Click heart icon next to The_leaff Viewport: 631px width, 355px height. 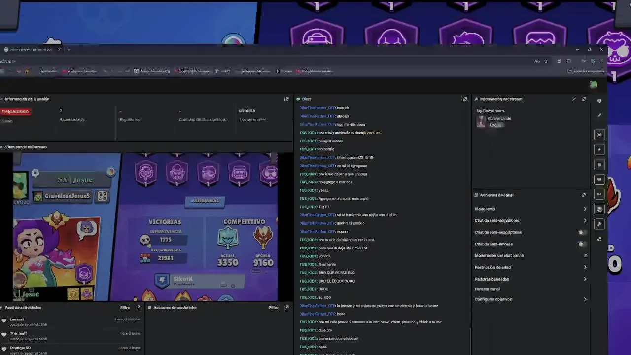click(x=4, y=334)
